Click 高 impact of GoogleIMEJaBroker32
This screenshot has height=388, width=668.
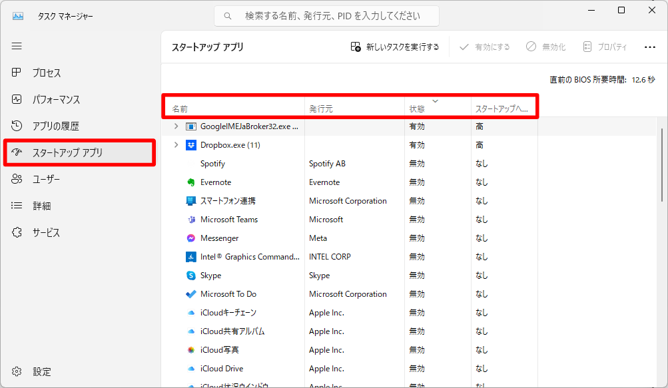click(x=480, y=126)
